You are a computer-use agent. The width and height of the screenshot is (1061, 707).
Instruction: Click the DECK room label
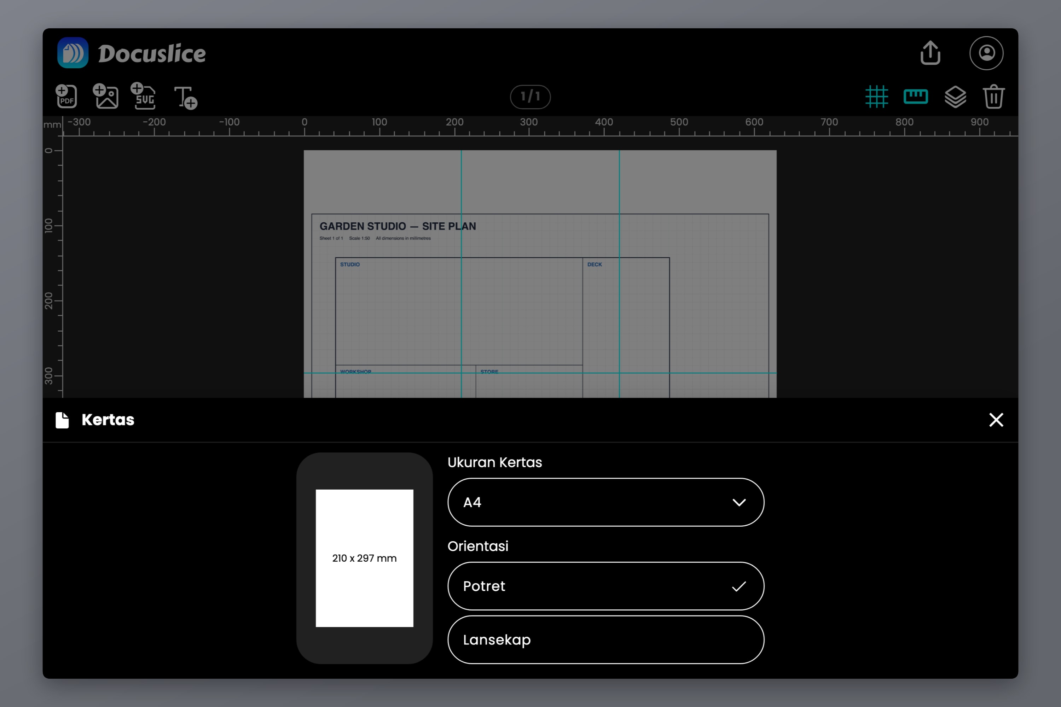[595, 265]
